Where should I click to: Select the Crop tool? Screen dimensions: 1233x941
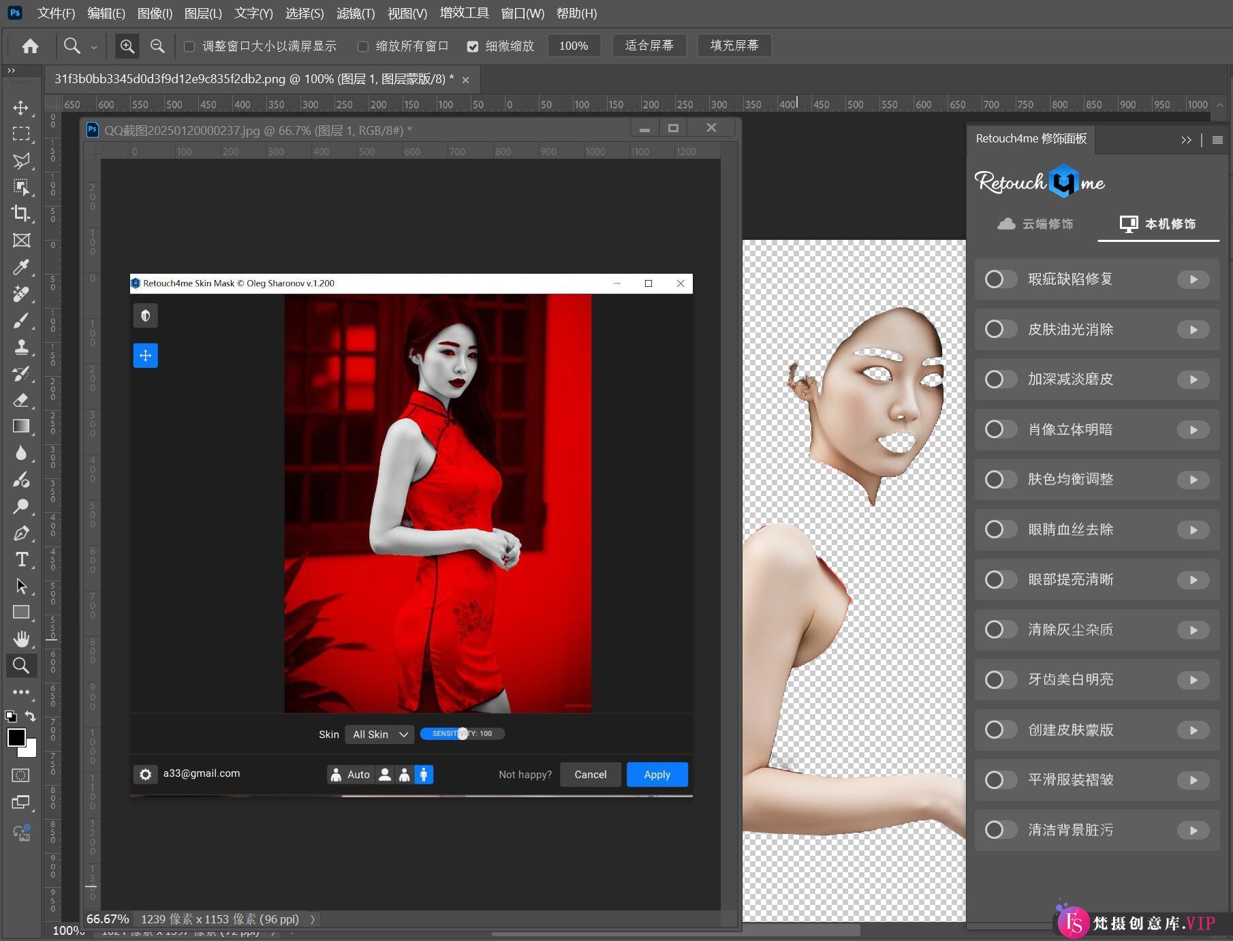[x=21, y=214]
